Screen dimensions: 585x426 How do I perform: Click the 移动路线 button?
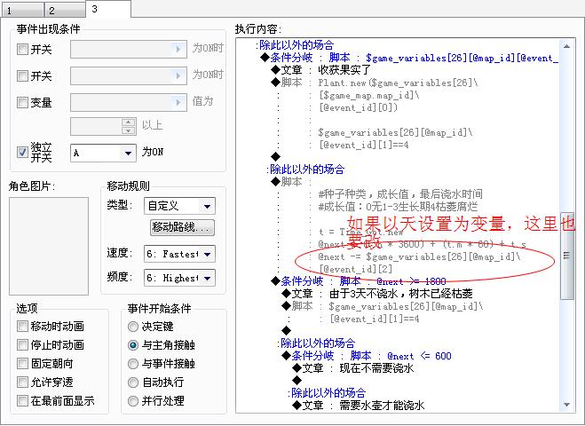point(182,227)
